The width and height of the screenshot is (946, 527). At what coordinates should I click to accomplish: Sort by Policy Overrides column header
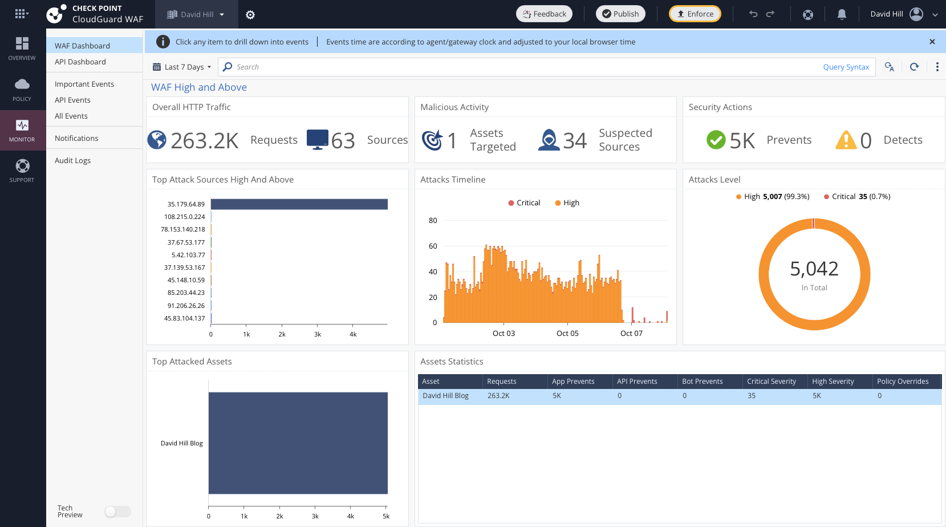907,382
